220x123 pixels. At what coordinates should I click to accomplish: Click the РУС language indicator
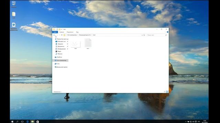(199, 122)
